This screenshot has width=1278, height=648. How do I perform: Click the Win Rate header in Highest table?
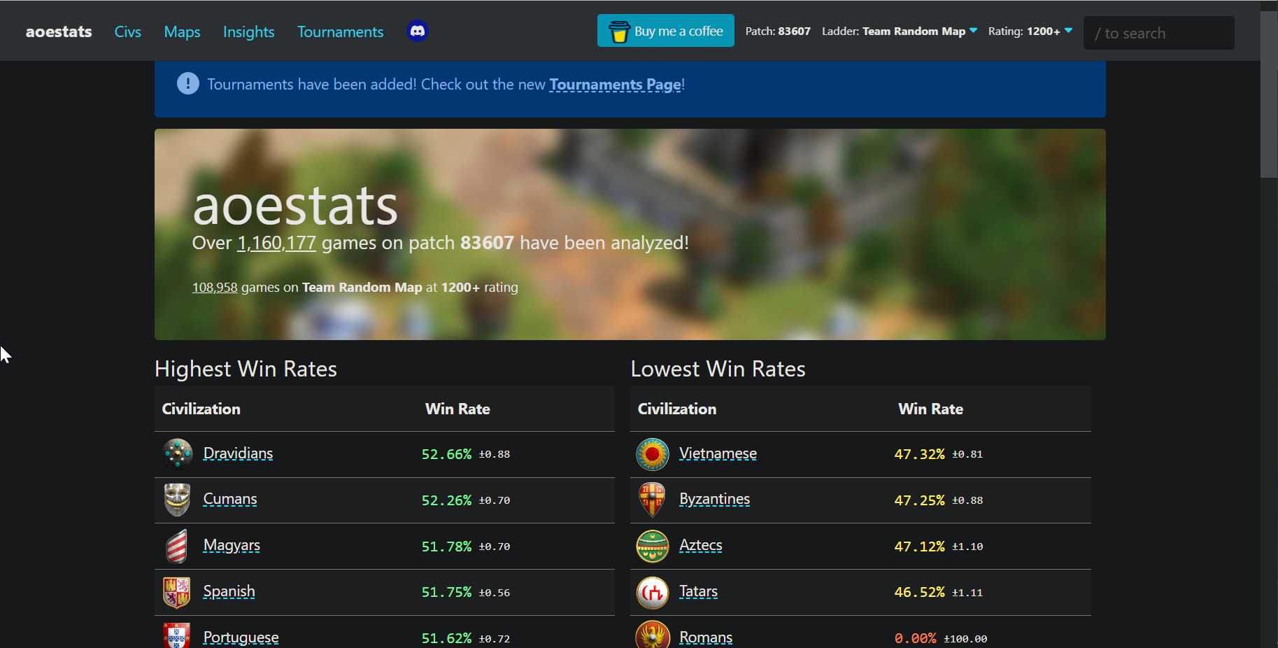457,409
